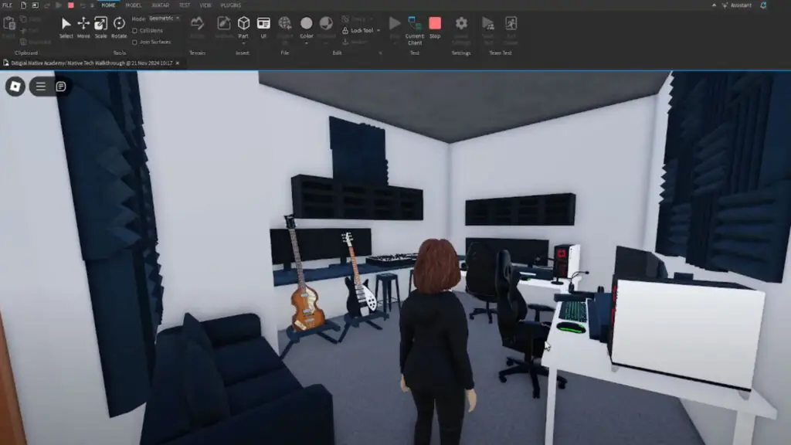Expand the Part dropdown arrow
Screen dimensions: 791x445
pos(243,43)
